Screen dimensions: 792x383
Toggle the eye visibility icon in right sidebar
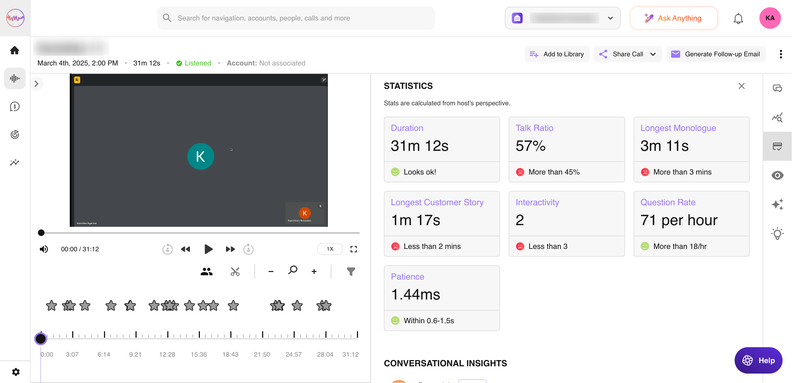[x=777, y=176]
